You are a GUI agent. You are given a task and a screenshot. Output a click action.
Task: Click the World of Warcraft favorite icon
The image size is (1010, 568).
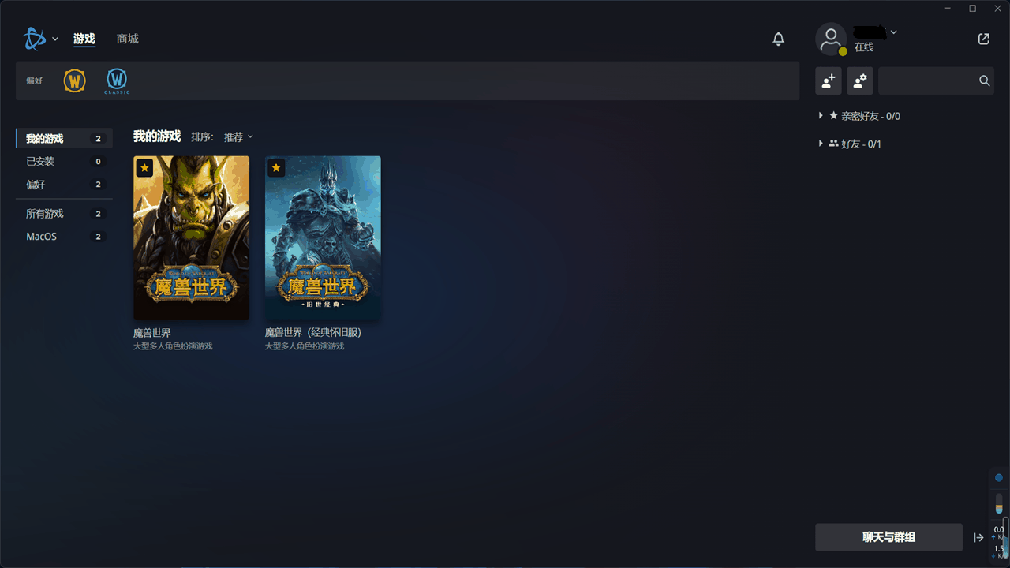point(75,80)
